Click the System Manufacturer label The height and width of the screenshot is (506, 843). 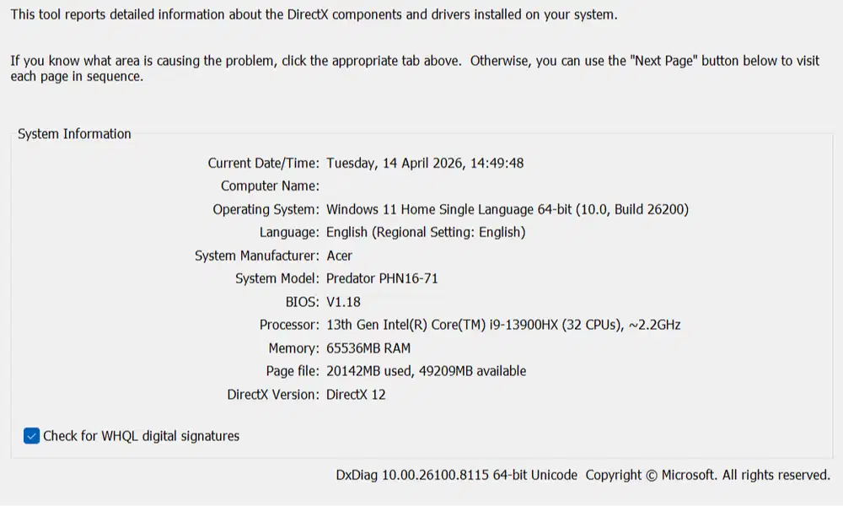(x=257, y=256)
